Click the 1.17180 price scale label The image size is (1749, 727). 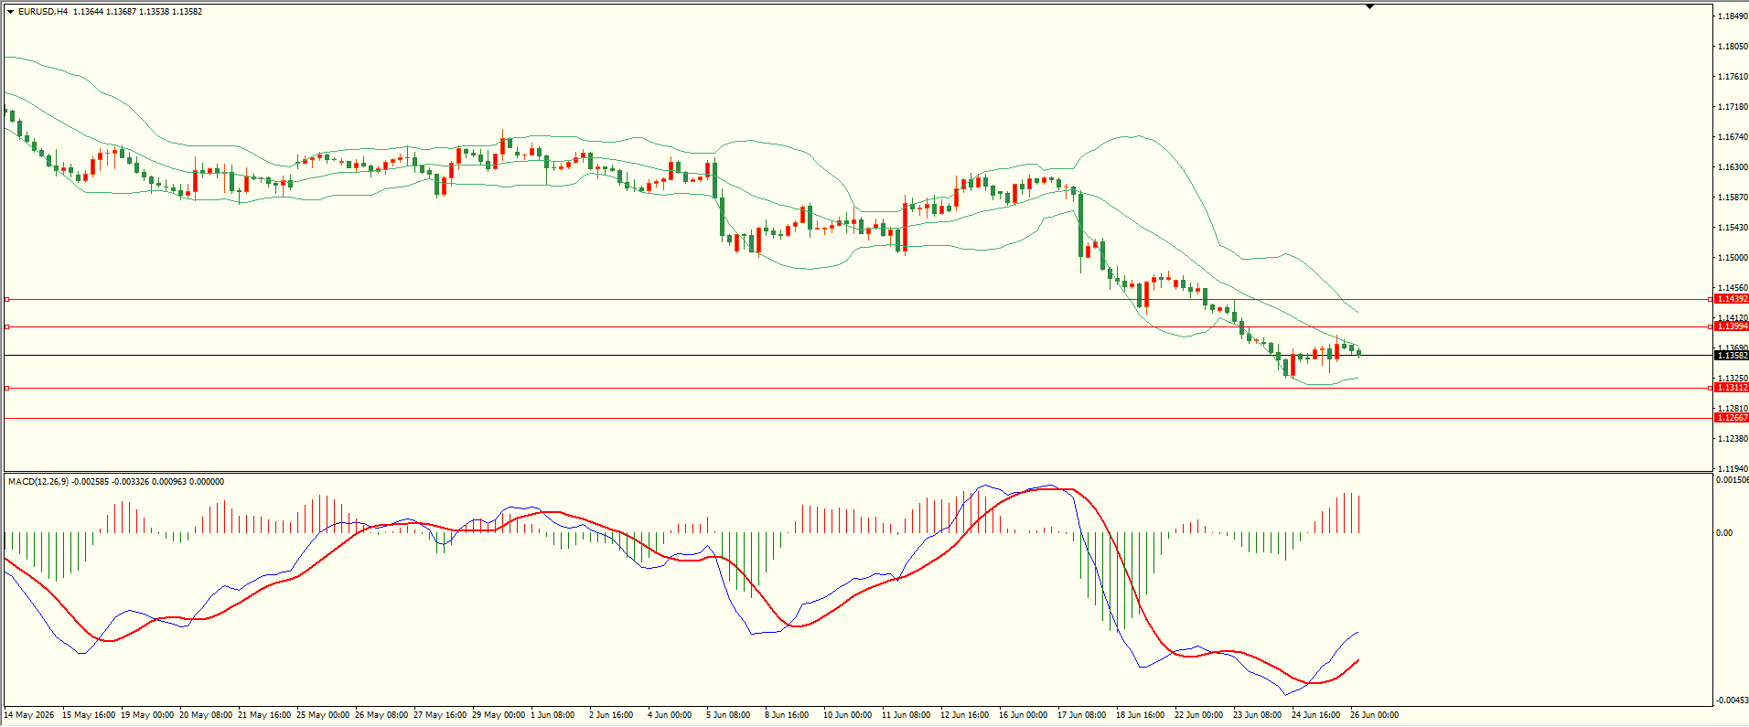1733,107
